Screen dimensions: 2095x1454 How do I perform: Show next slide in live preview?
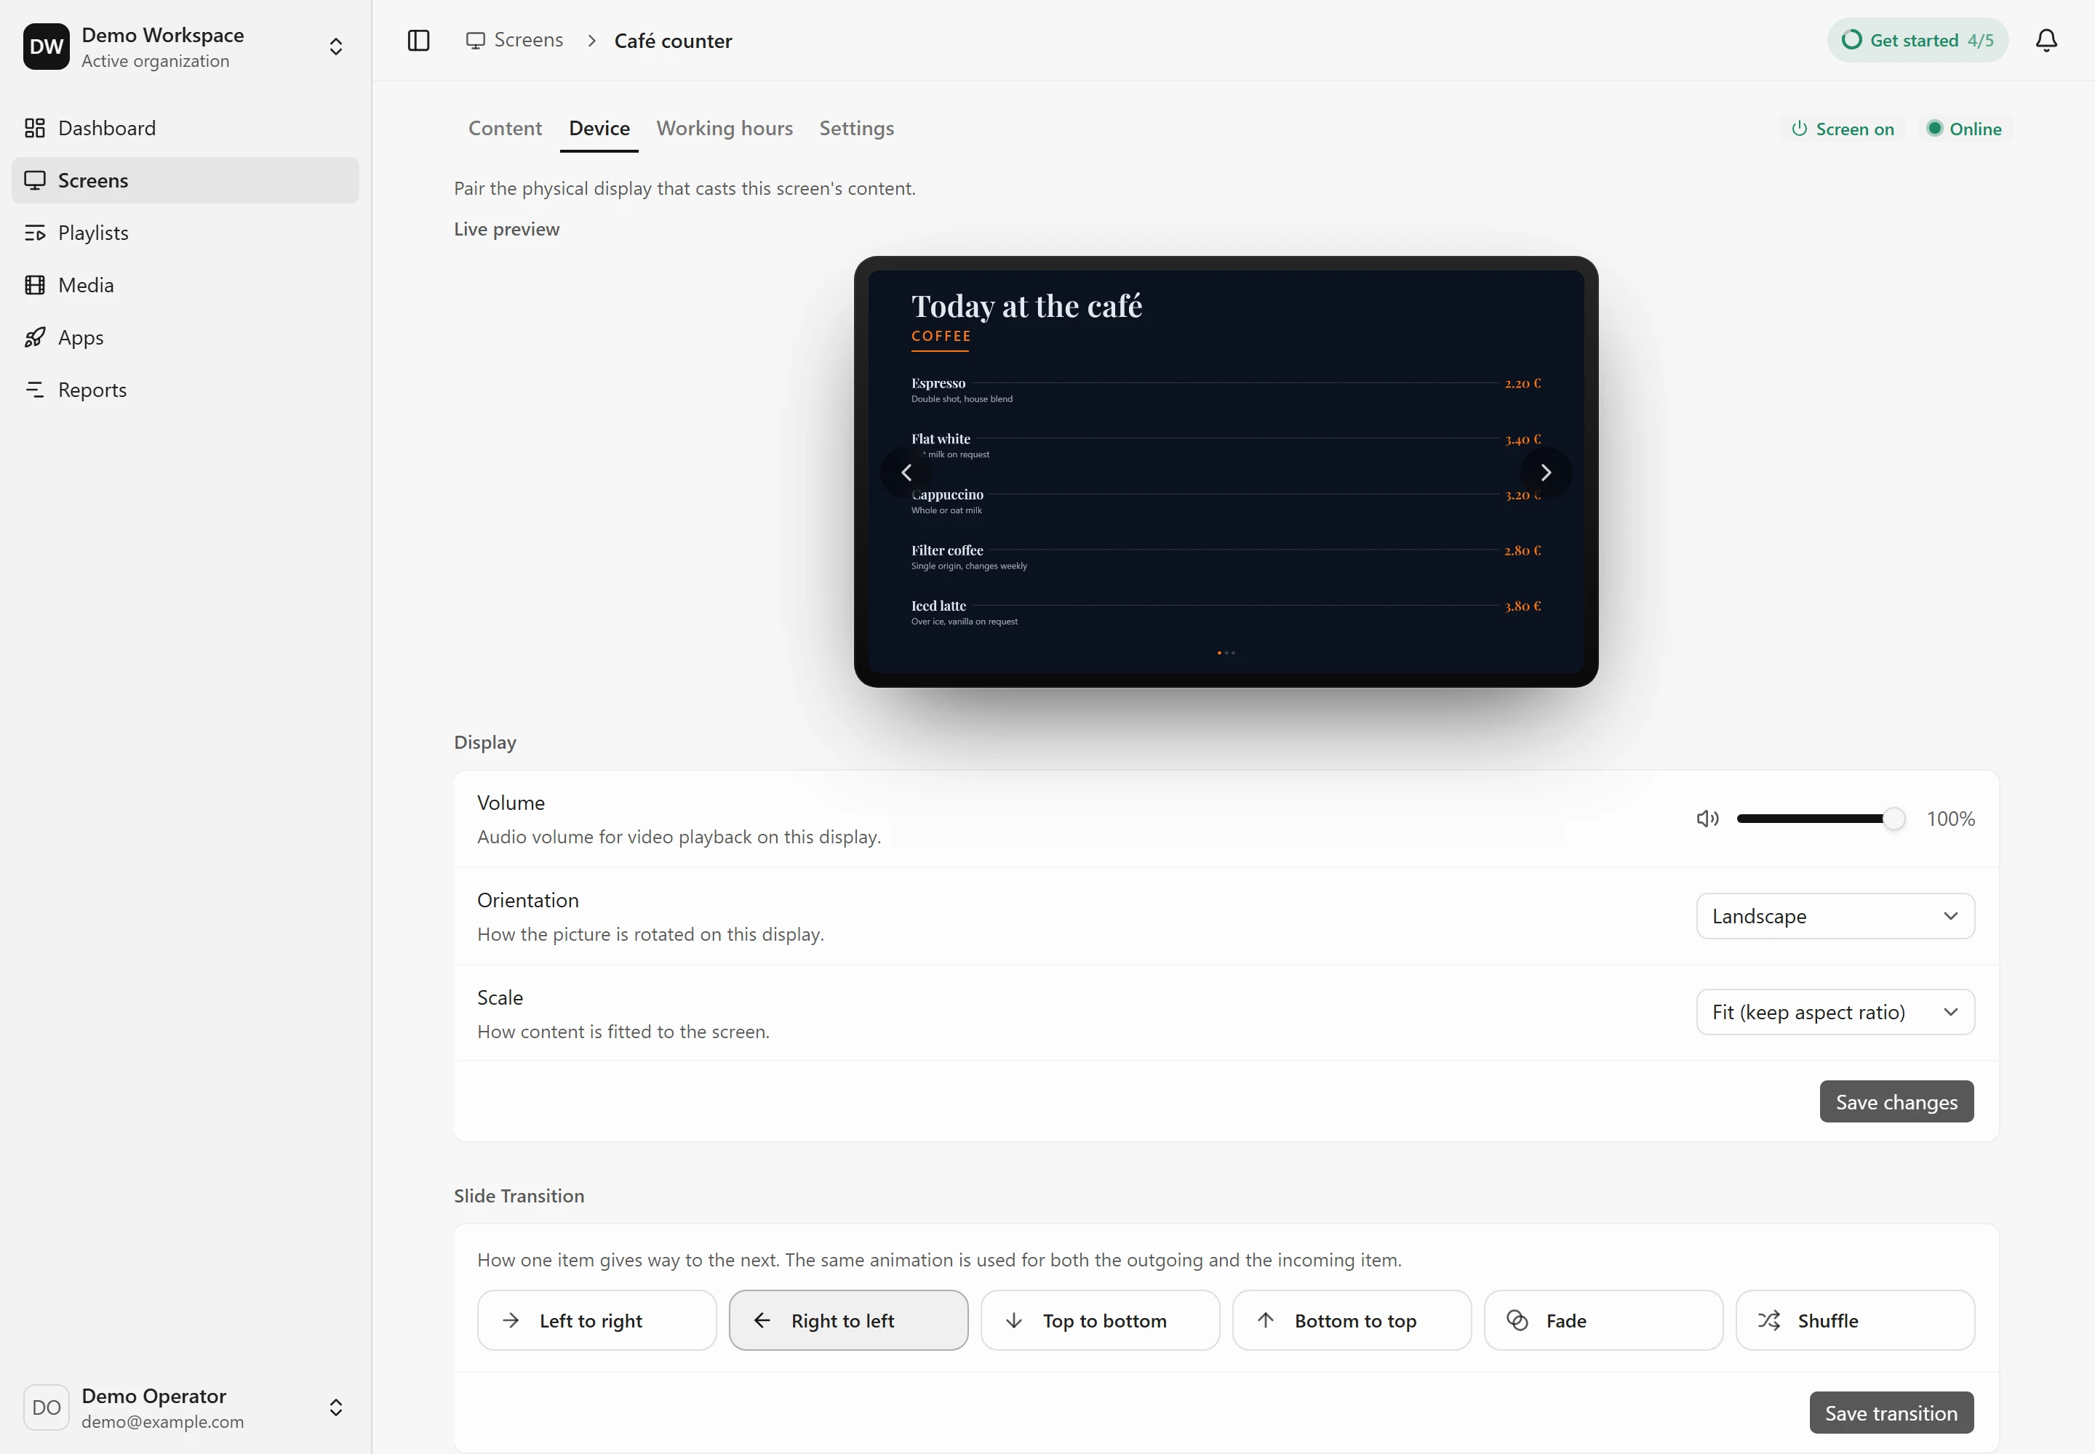[1545, 472]
